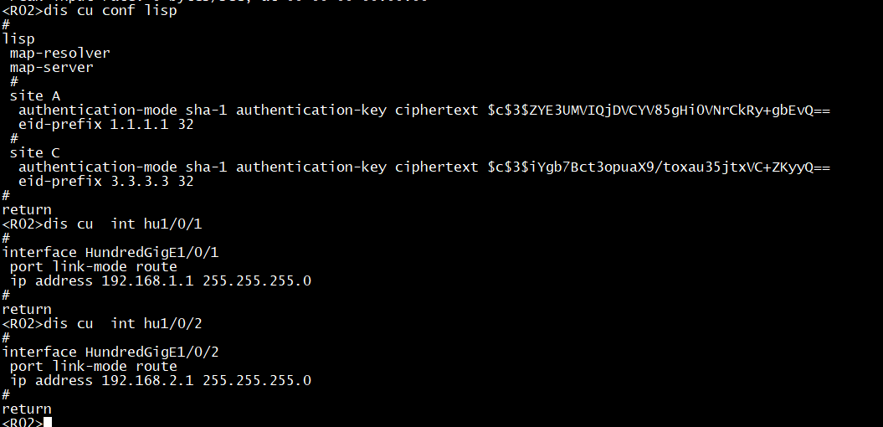Click the ciphertext key ending in gbEvQ==

(659, 111)
